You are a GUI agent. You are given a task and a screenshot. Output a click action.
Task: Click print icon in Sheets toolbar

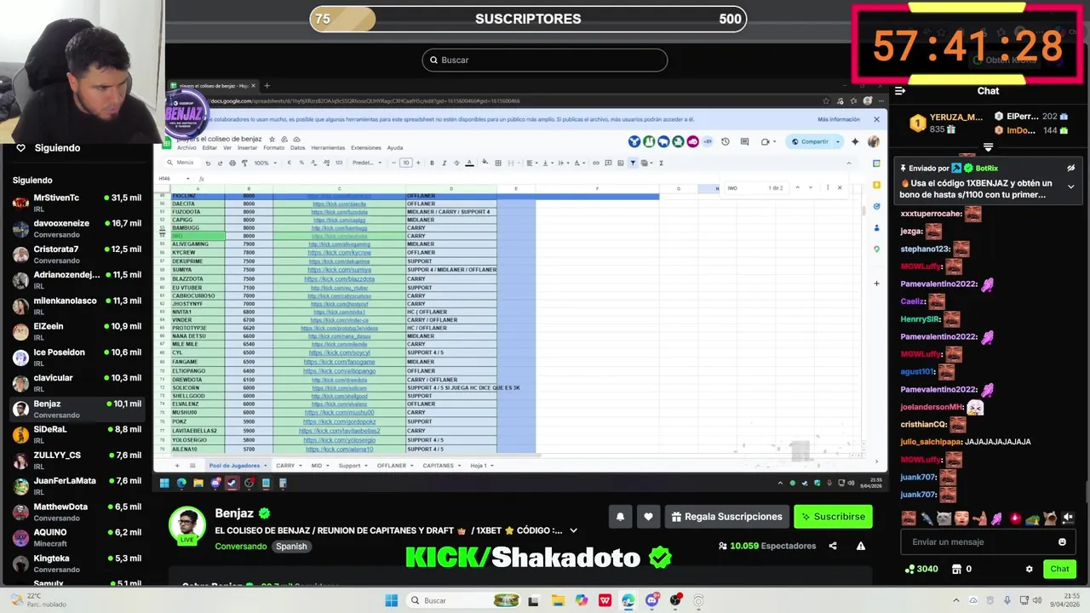point(232,163)
